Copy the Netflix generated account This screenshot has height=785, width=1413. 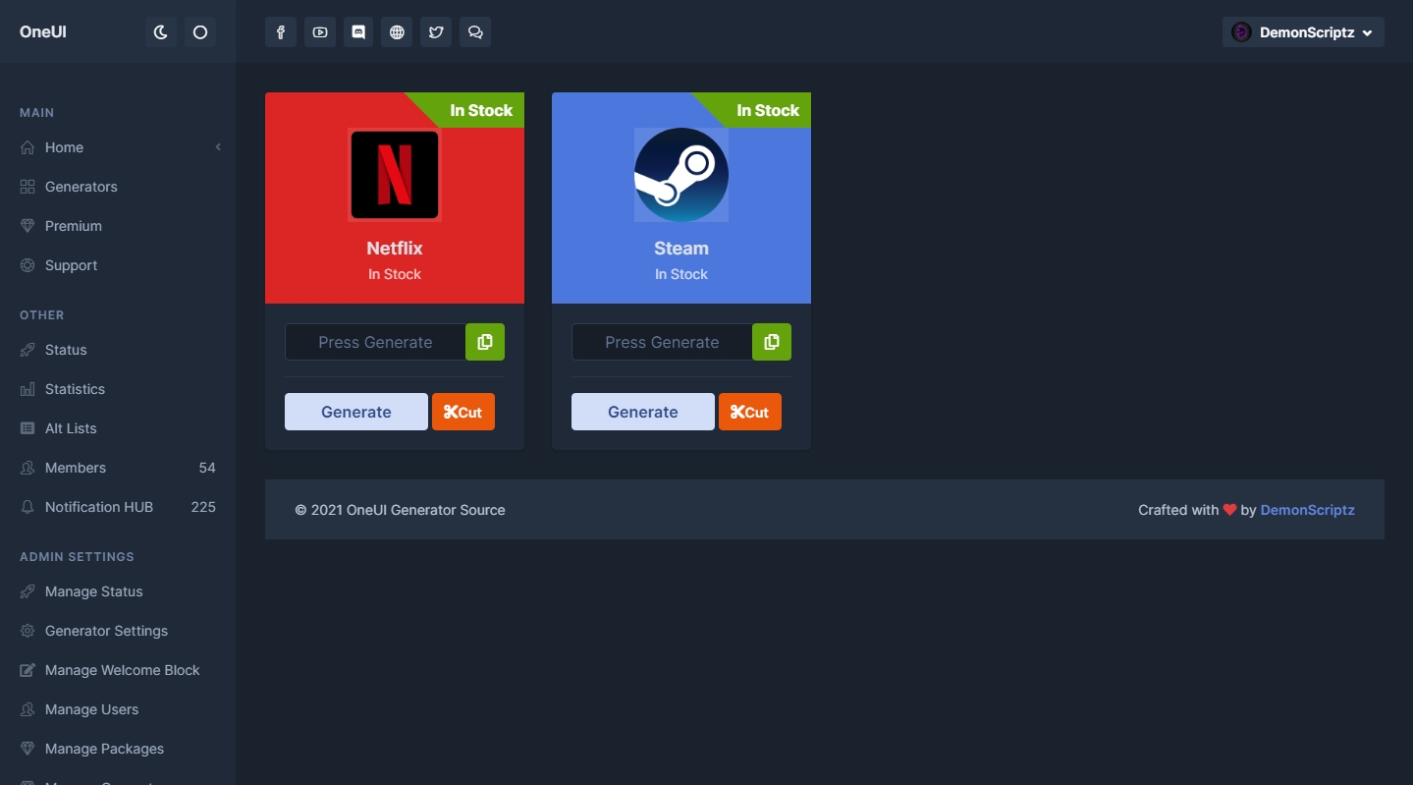click(x=484, y=342)
